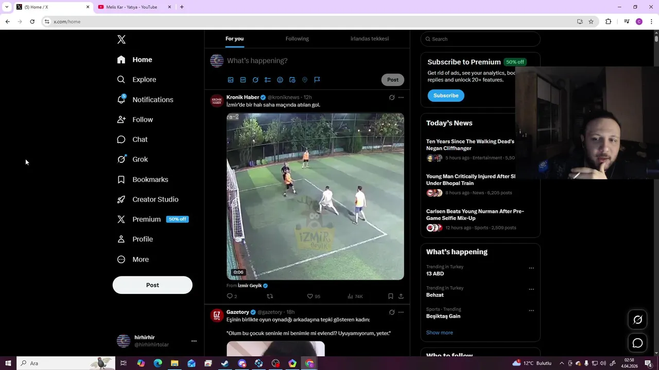Screen dimensions: 659x370
Task: Open Steam from the taskbar
Action: (225, 363)
